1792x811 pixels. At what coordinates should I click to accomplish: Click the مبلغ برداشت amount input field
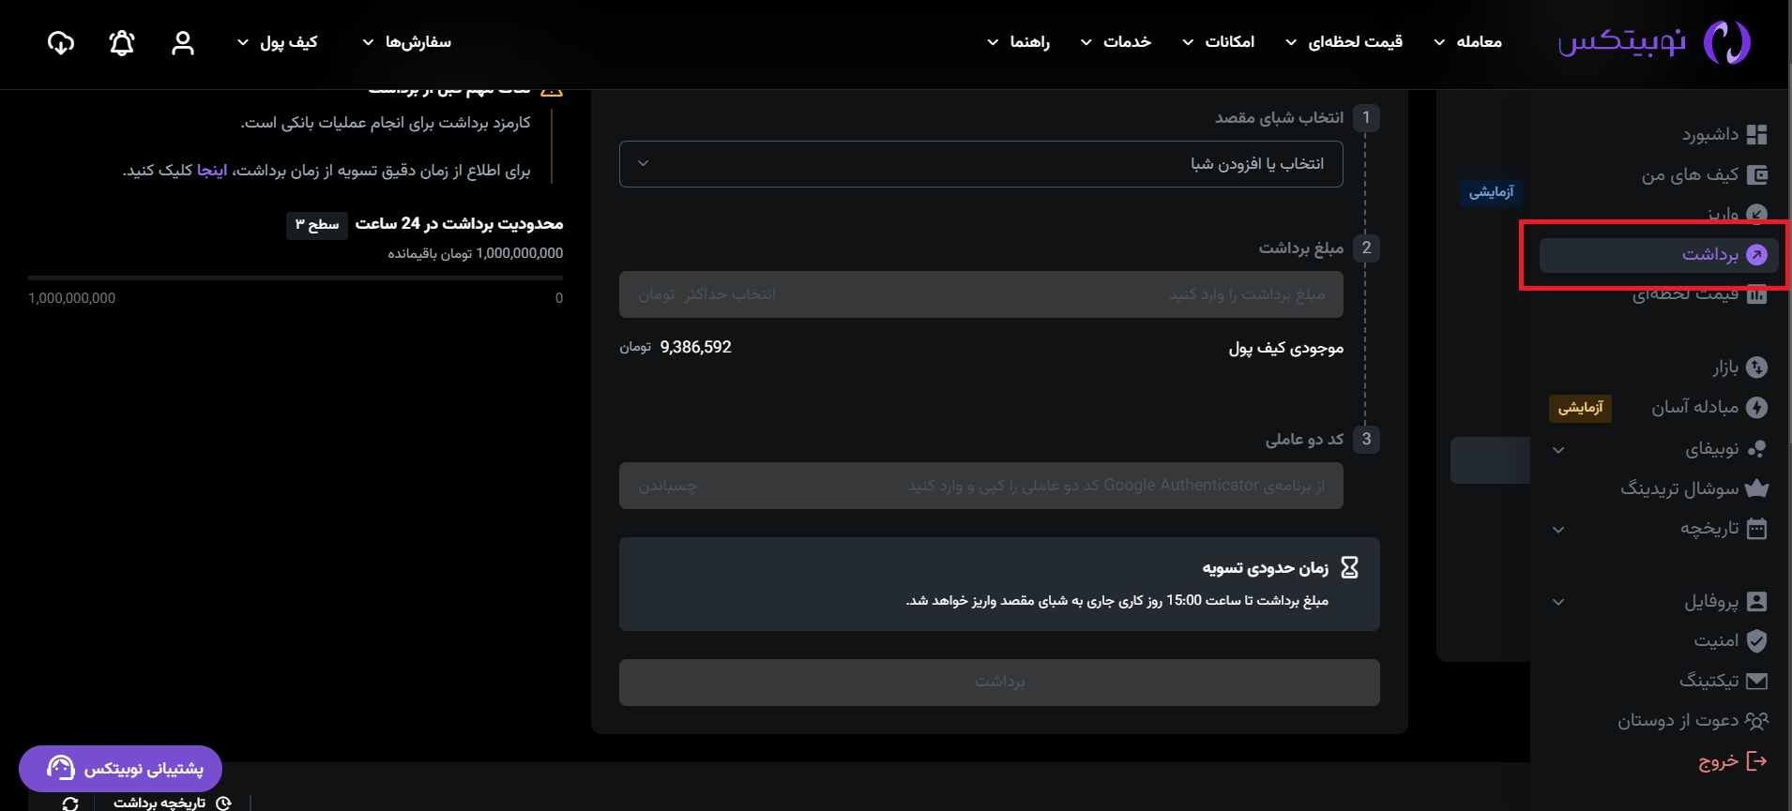point(980,294)
